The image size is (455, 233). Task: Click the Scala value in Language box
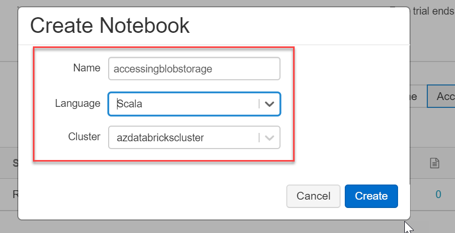click(130, 104)
